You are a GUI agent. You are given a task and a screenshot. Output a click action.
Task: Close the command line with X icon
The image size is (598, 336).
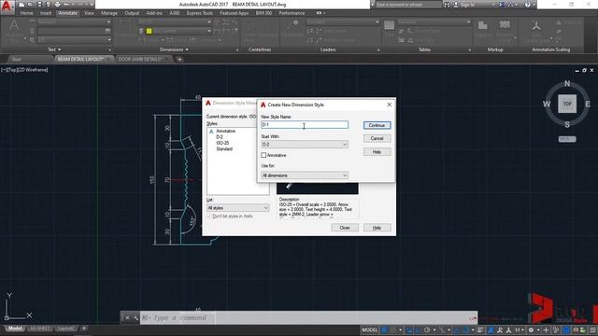[127, 317]
